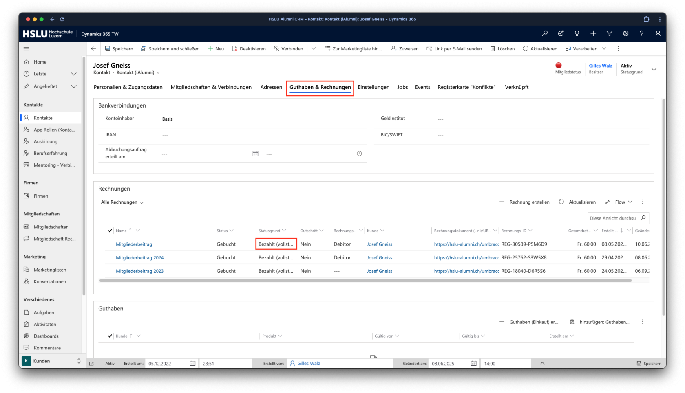Click the search magnifier icon in top bar
The image size is (685, 393).
[x=545, y=34]
